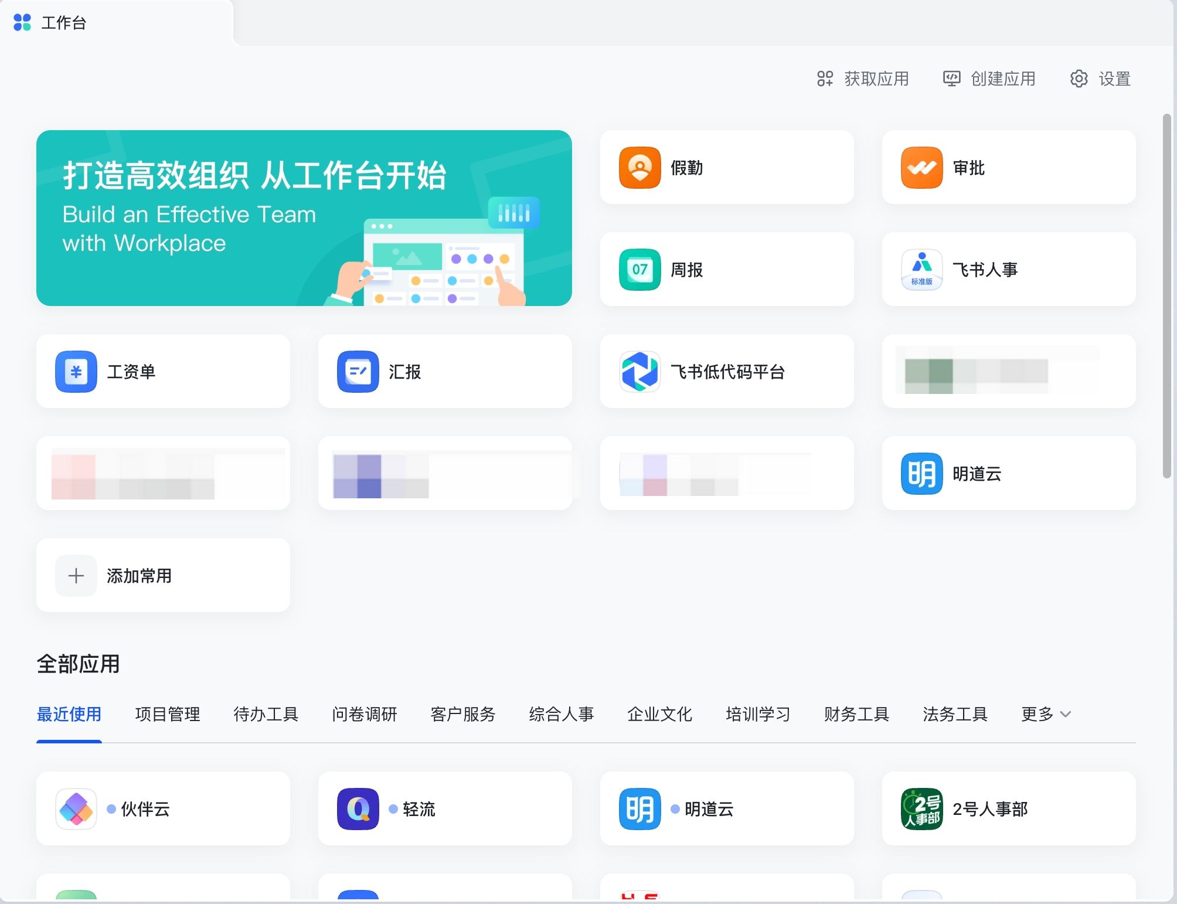
Task: Switch to 问卷调研 category tab
Action: [x=365, y=714]
